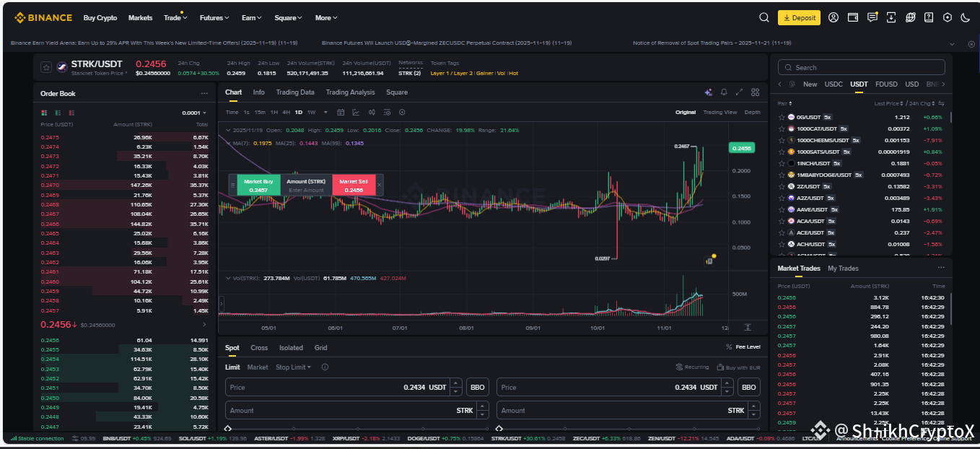Increase buy price with stepper up arrow
Screen dimensions: 980x449
coord(455,383)
